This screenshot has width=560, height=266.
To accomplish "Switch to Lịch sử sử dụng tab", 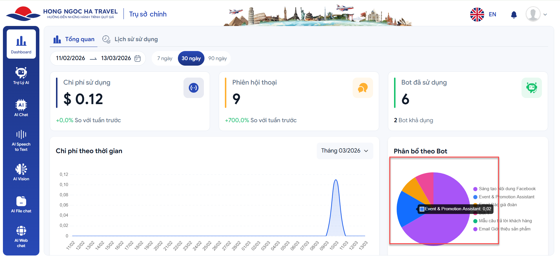I will click(130, 39).
